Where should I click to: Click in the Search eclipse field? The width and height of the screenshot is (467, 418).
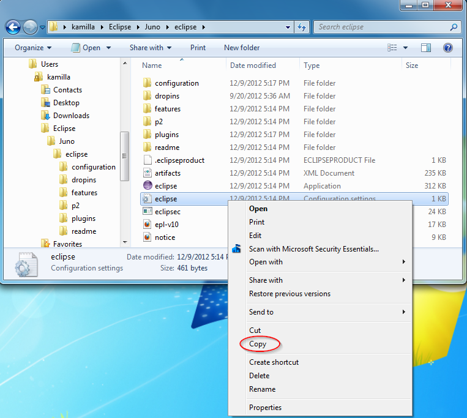coord(382,27)
